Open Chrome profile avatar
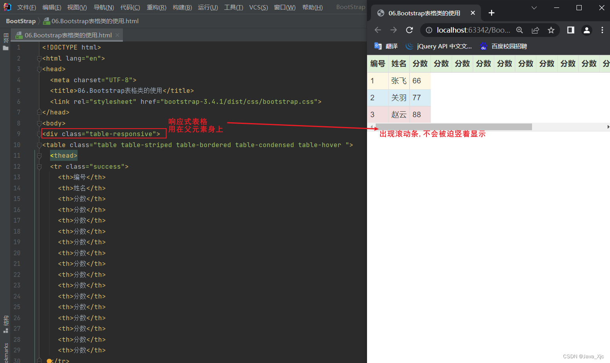Screen dimensions: 610x363 tap(586, 30)
